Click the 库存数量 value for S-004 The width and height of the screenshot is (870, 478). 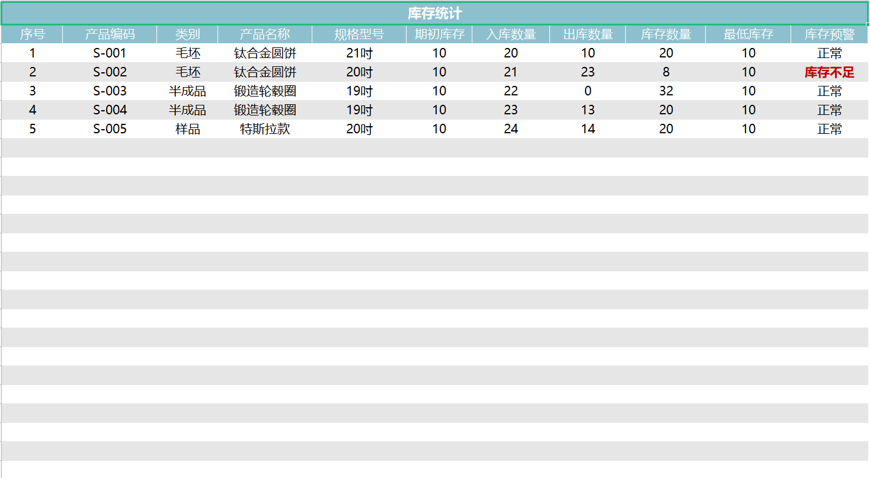click(666, 110)
